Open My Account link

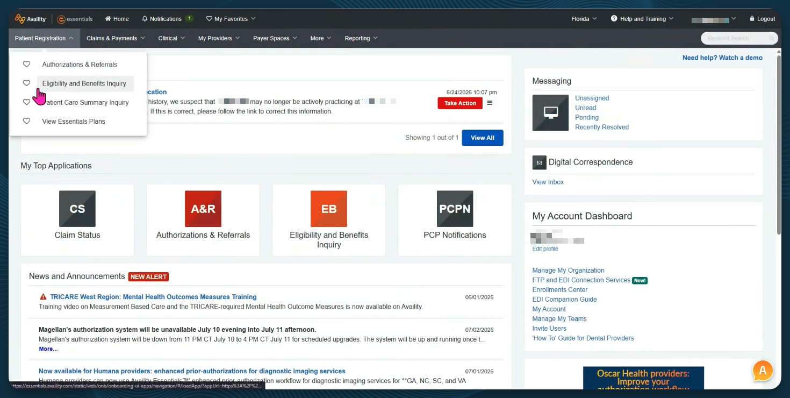[x=549, y=309]
